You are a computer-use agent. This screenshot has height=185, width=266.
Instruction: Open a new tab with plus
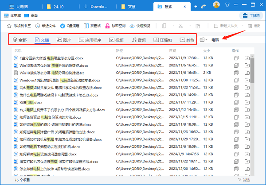(x=196, y=7)
